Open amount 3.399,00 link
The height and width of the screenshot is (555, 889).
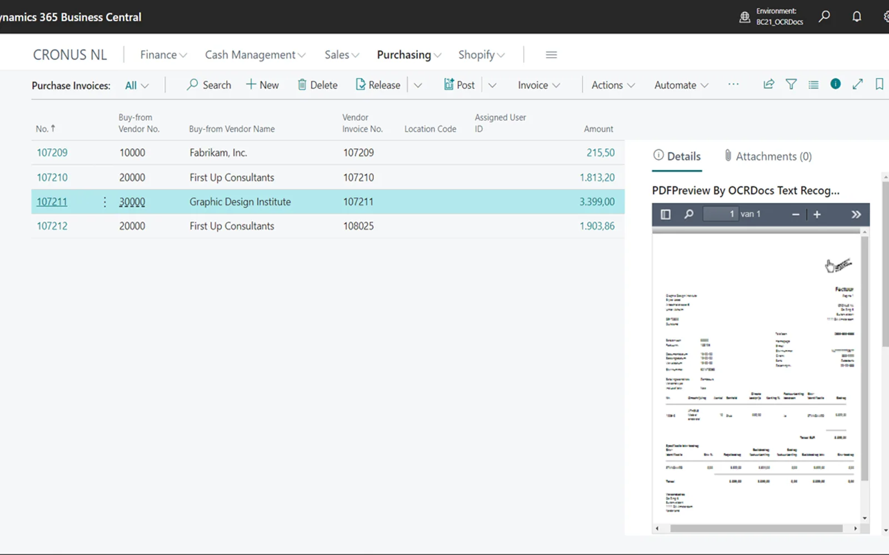tap(597, 202)
